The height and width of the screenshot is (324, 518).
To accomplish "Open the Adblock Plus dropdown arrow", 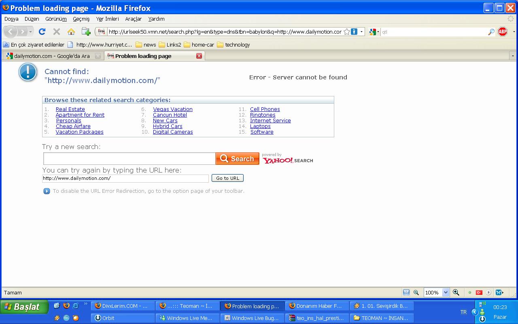I will point(514,32).
